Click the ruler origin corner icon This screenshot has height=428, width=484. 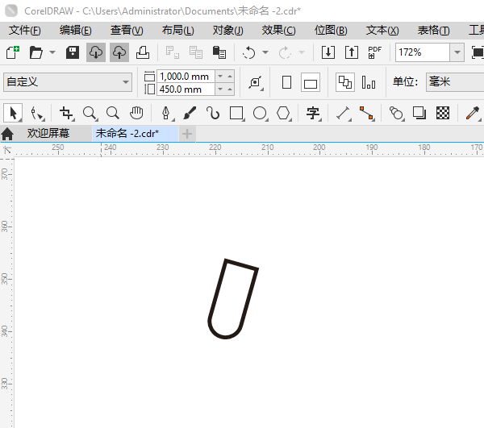(7, 150)
